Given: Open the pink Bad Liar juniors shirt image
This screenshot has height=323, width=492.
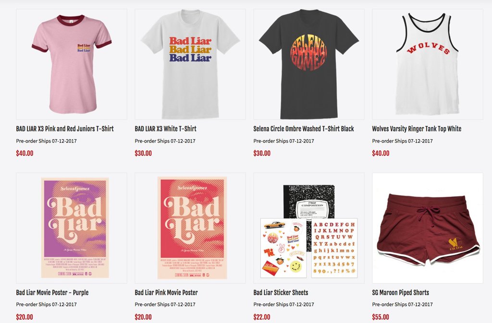Looking at the screenshot, I should click(72, 64).
